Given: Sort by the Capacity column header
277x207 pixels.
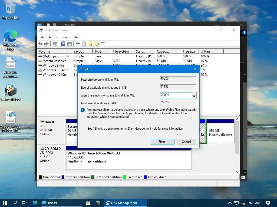Looking at the screenshot, I should [x=168, y=51].
